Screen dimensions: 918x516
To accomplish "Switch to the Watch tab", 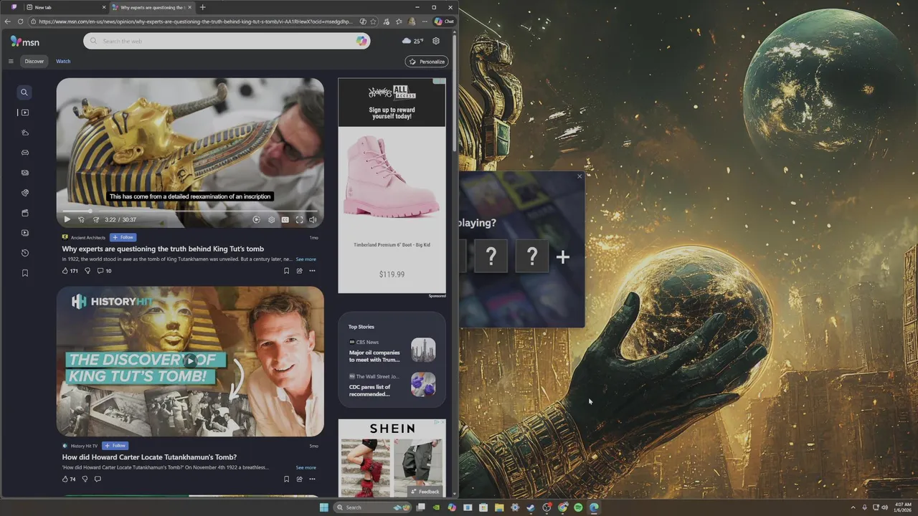I will coord(63,62).
